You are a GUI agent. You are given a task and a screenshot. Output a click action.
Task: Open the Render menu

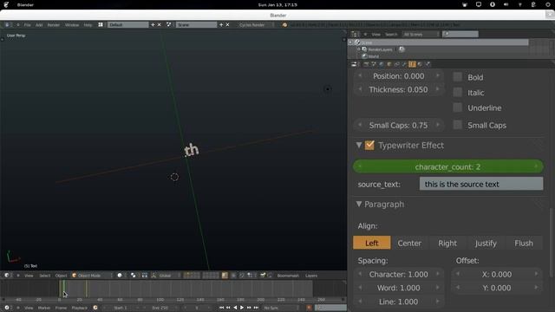click(54, 25)
